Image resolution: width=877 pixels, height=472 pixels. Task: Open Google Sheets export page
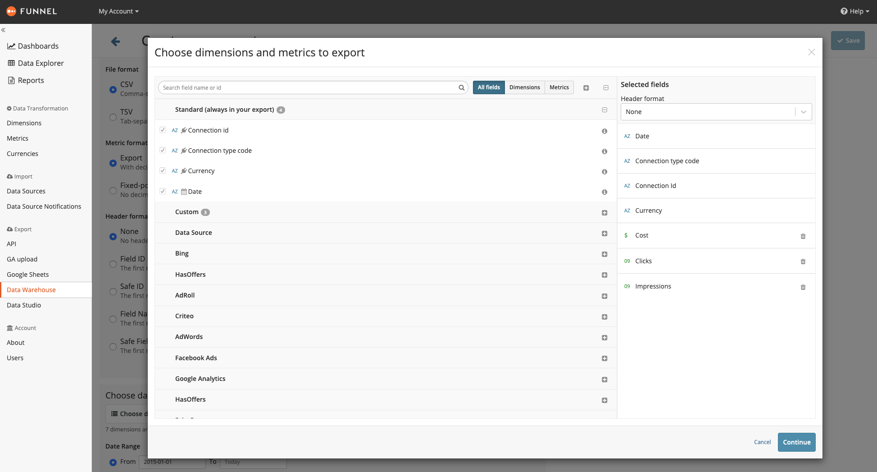pos(27,275)
